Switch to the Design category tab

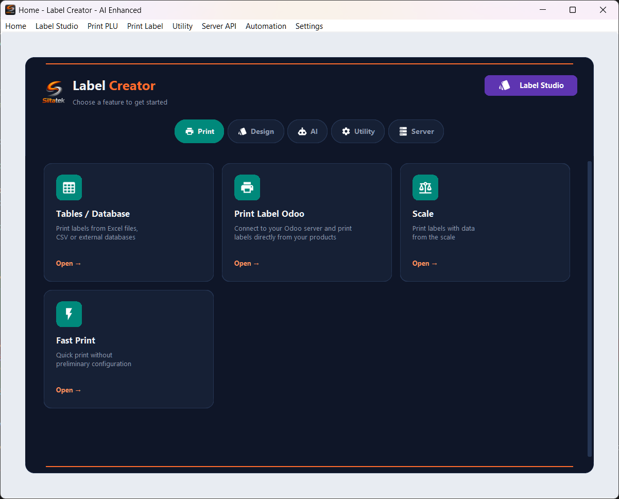click(256, 131)
